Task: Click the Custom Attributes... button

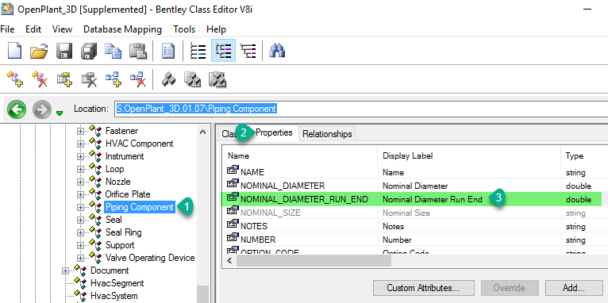Action: pos(423,288)
